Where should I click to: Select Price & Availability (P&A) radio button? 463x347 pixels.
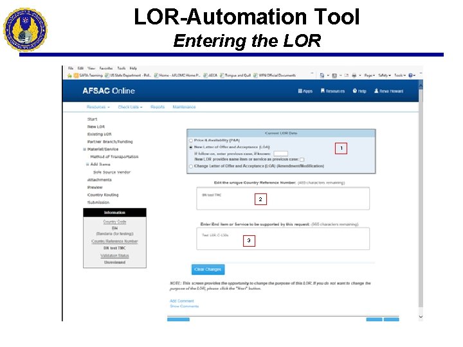pos(191,141)
